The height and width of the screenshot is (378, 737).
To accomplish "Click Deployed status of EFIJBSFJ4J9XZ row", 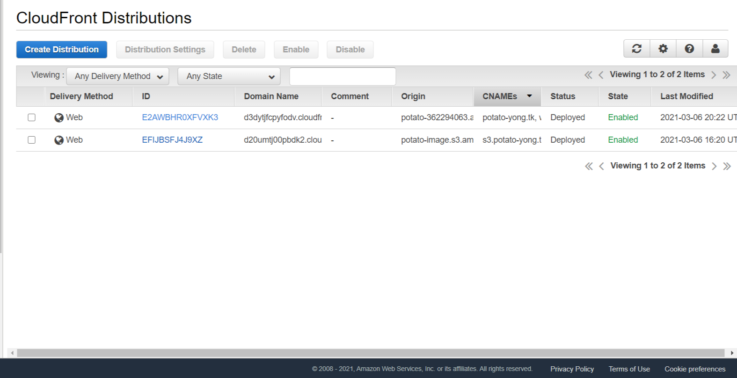I will [568, 140].
